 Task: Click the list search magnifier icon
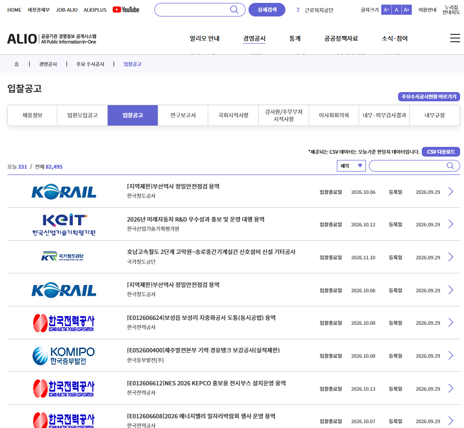(450, 166)
